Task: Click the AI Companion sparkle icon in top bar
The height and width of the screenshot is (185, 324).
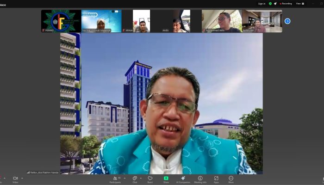Action: (x=275, y=4)
